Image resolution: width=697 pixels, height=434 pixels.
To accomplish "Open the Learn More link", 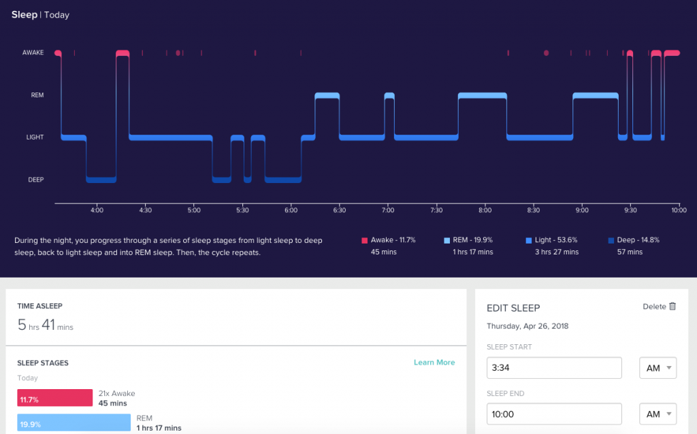I will click(x=434, y=363).
